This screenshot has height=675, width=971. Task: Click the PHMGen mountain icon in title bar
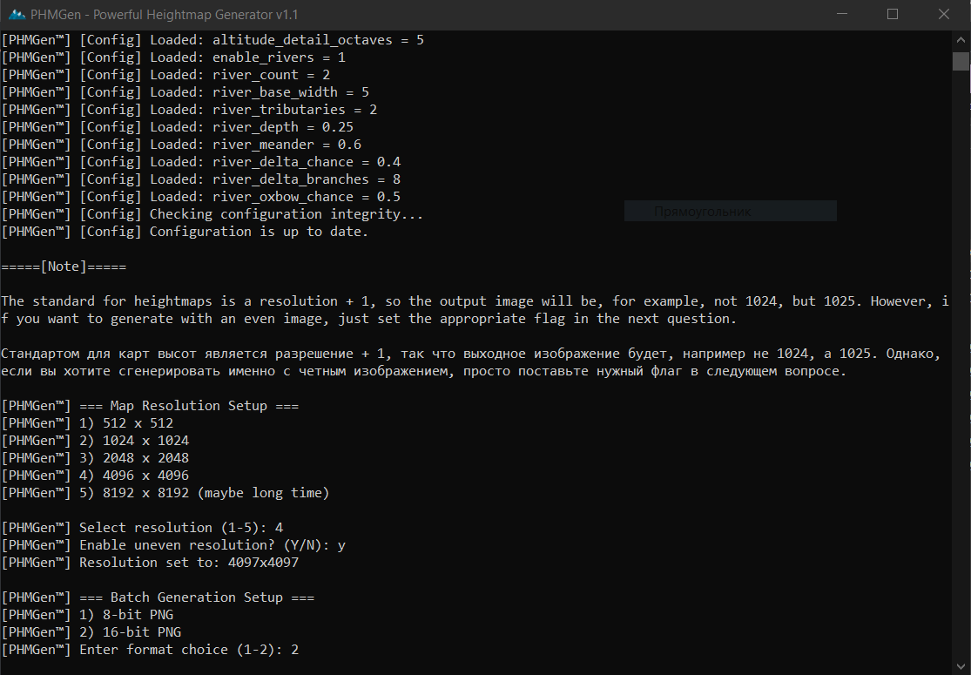[16, 14]
